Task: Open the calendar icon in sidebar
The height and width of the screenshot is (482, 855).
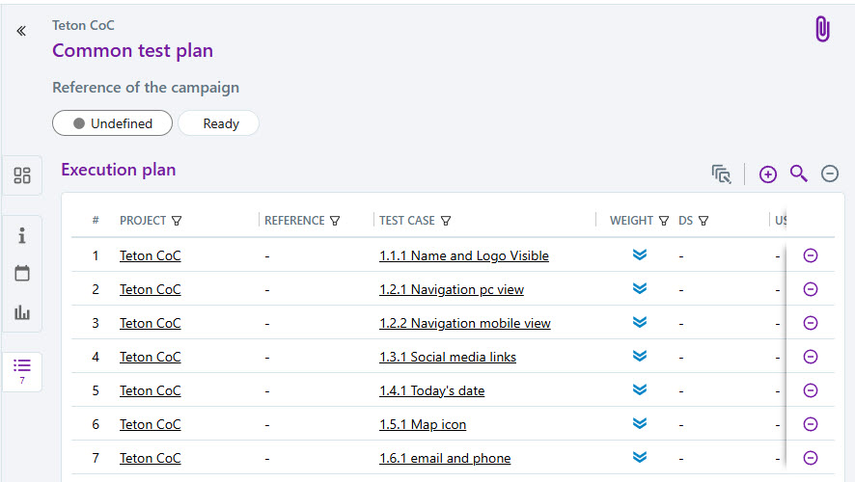Action: [22, 274]
